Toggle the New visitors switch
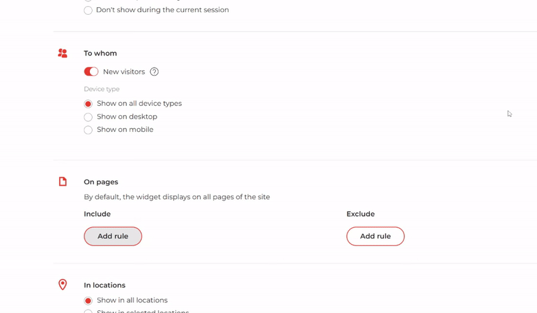 click(x=91, y=72)
